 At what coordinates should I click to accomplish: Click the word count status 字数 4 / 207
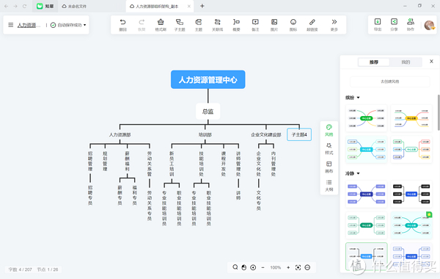point(20,269)
